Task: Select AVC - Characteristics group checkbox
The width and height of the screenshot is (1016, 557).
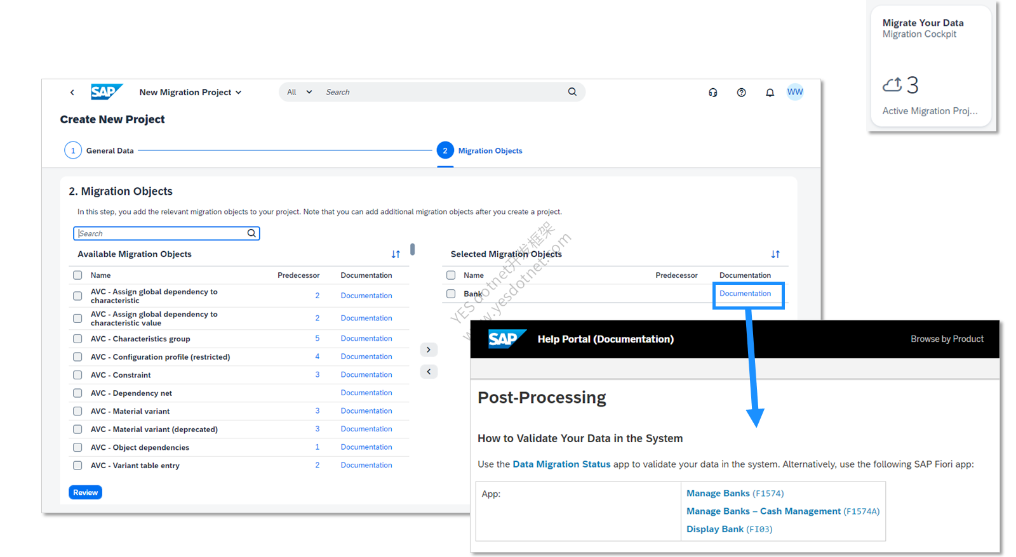Action: [77, 339]
